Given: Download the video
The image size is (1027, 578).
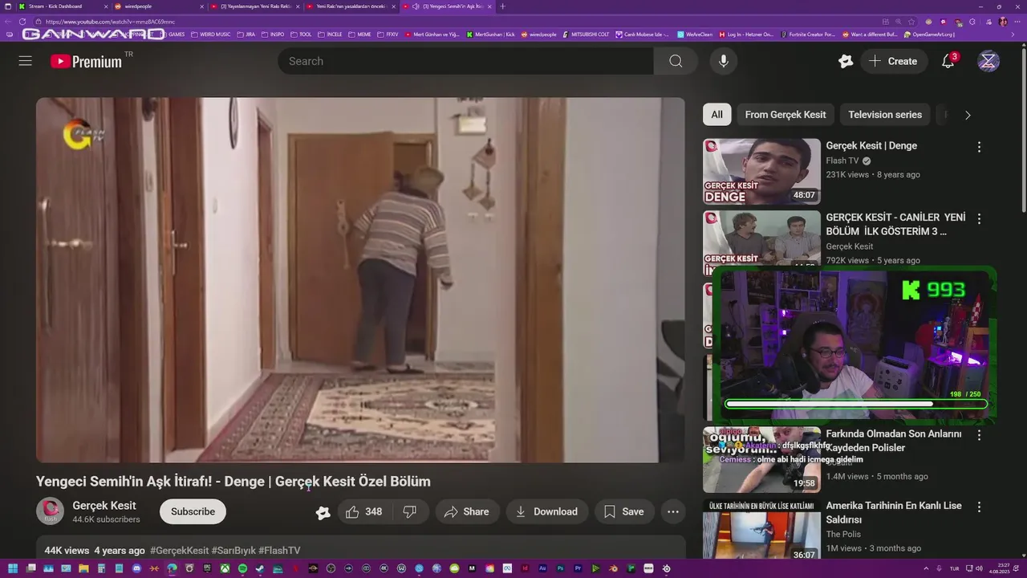Looking at the screenshot, I should (x=546, y=511).
